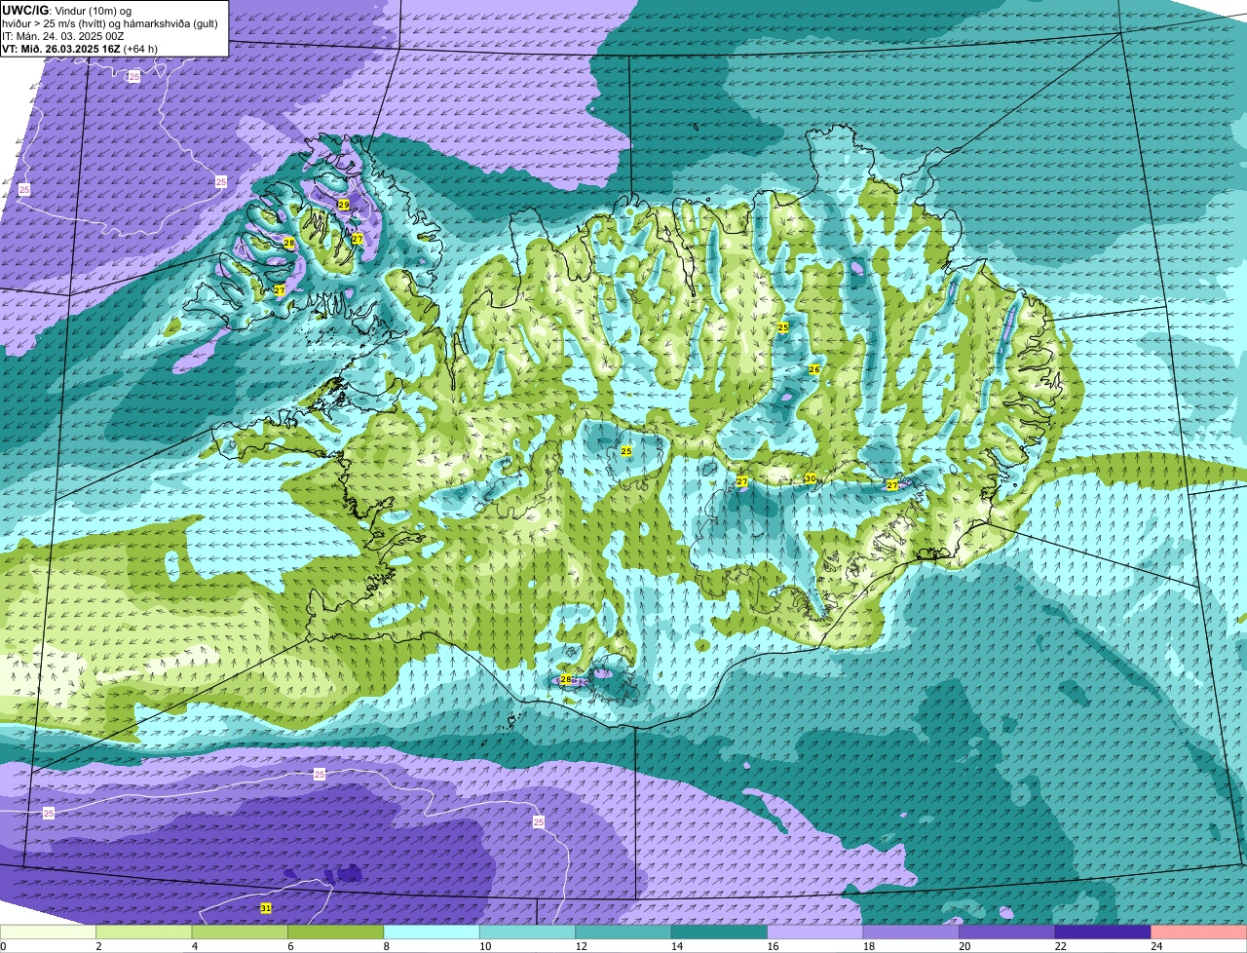Click the pink above-24 m/s legend band
Viewport: 1247px width, 953px height.
[1199, 932]
